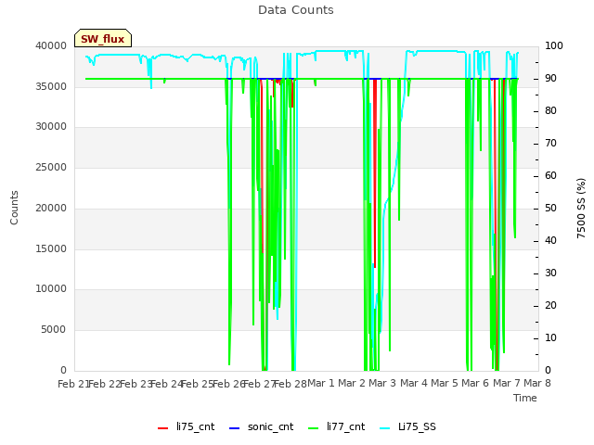The height and width of the screenshot is (445, 594).
Task: Click the 7500 SS (%) axis label
Action: pos(581,208)
